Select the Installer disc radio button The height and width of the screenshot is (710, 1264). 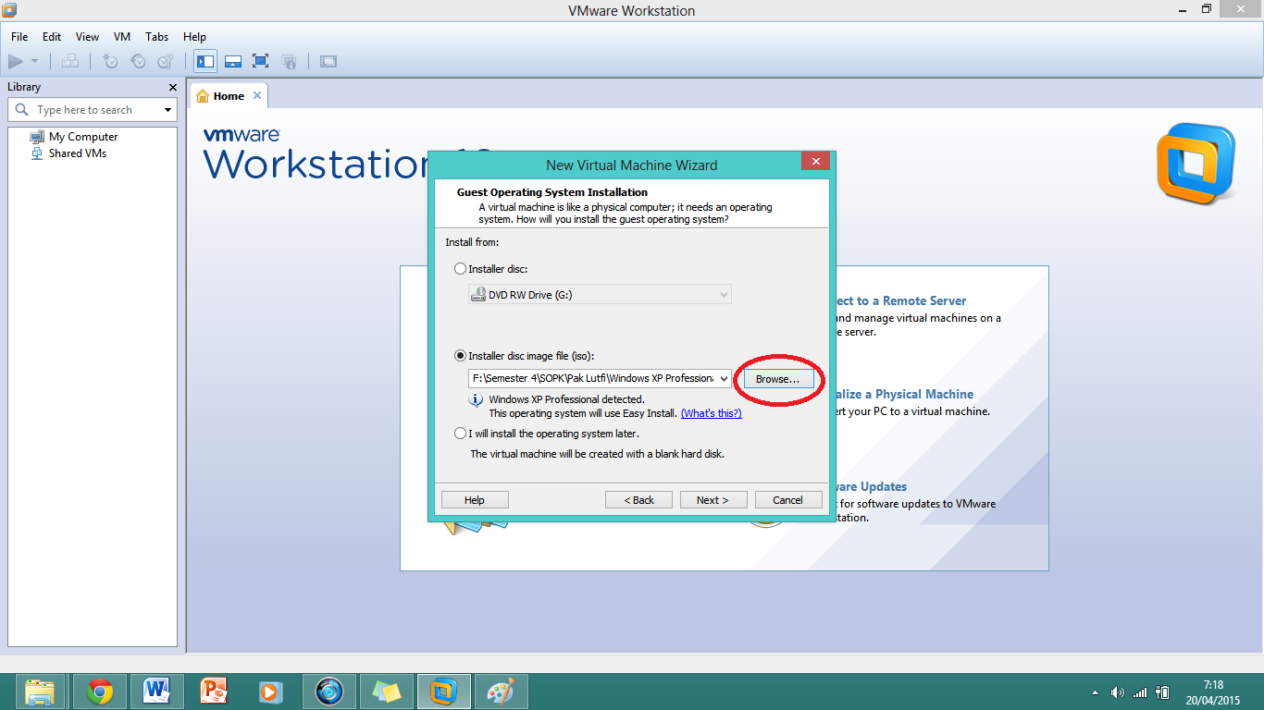(460, 268)
